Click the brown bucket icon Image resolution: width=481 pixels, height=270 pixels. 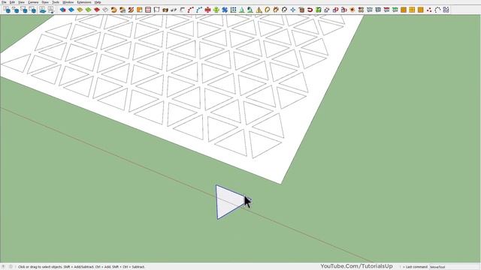point(301,10)
